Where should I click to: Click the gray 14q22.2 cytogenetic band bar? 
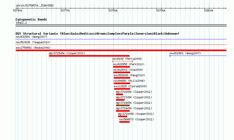pyautogui.click(x=121, y=25)
